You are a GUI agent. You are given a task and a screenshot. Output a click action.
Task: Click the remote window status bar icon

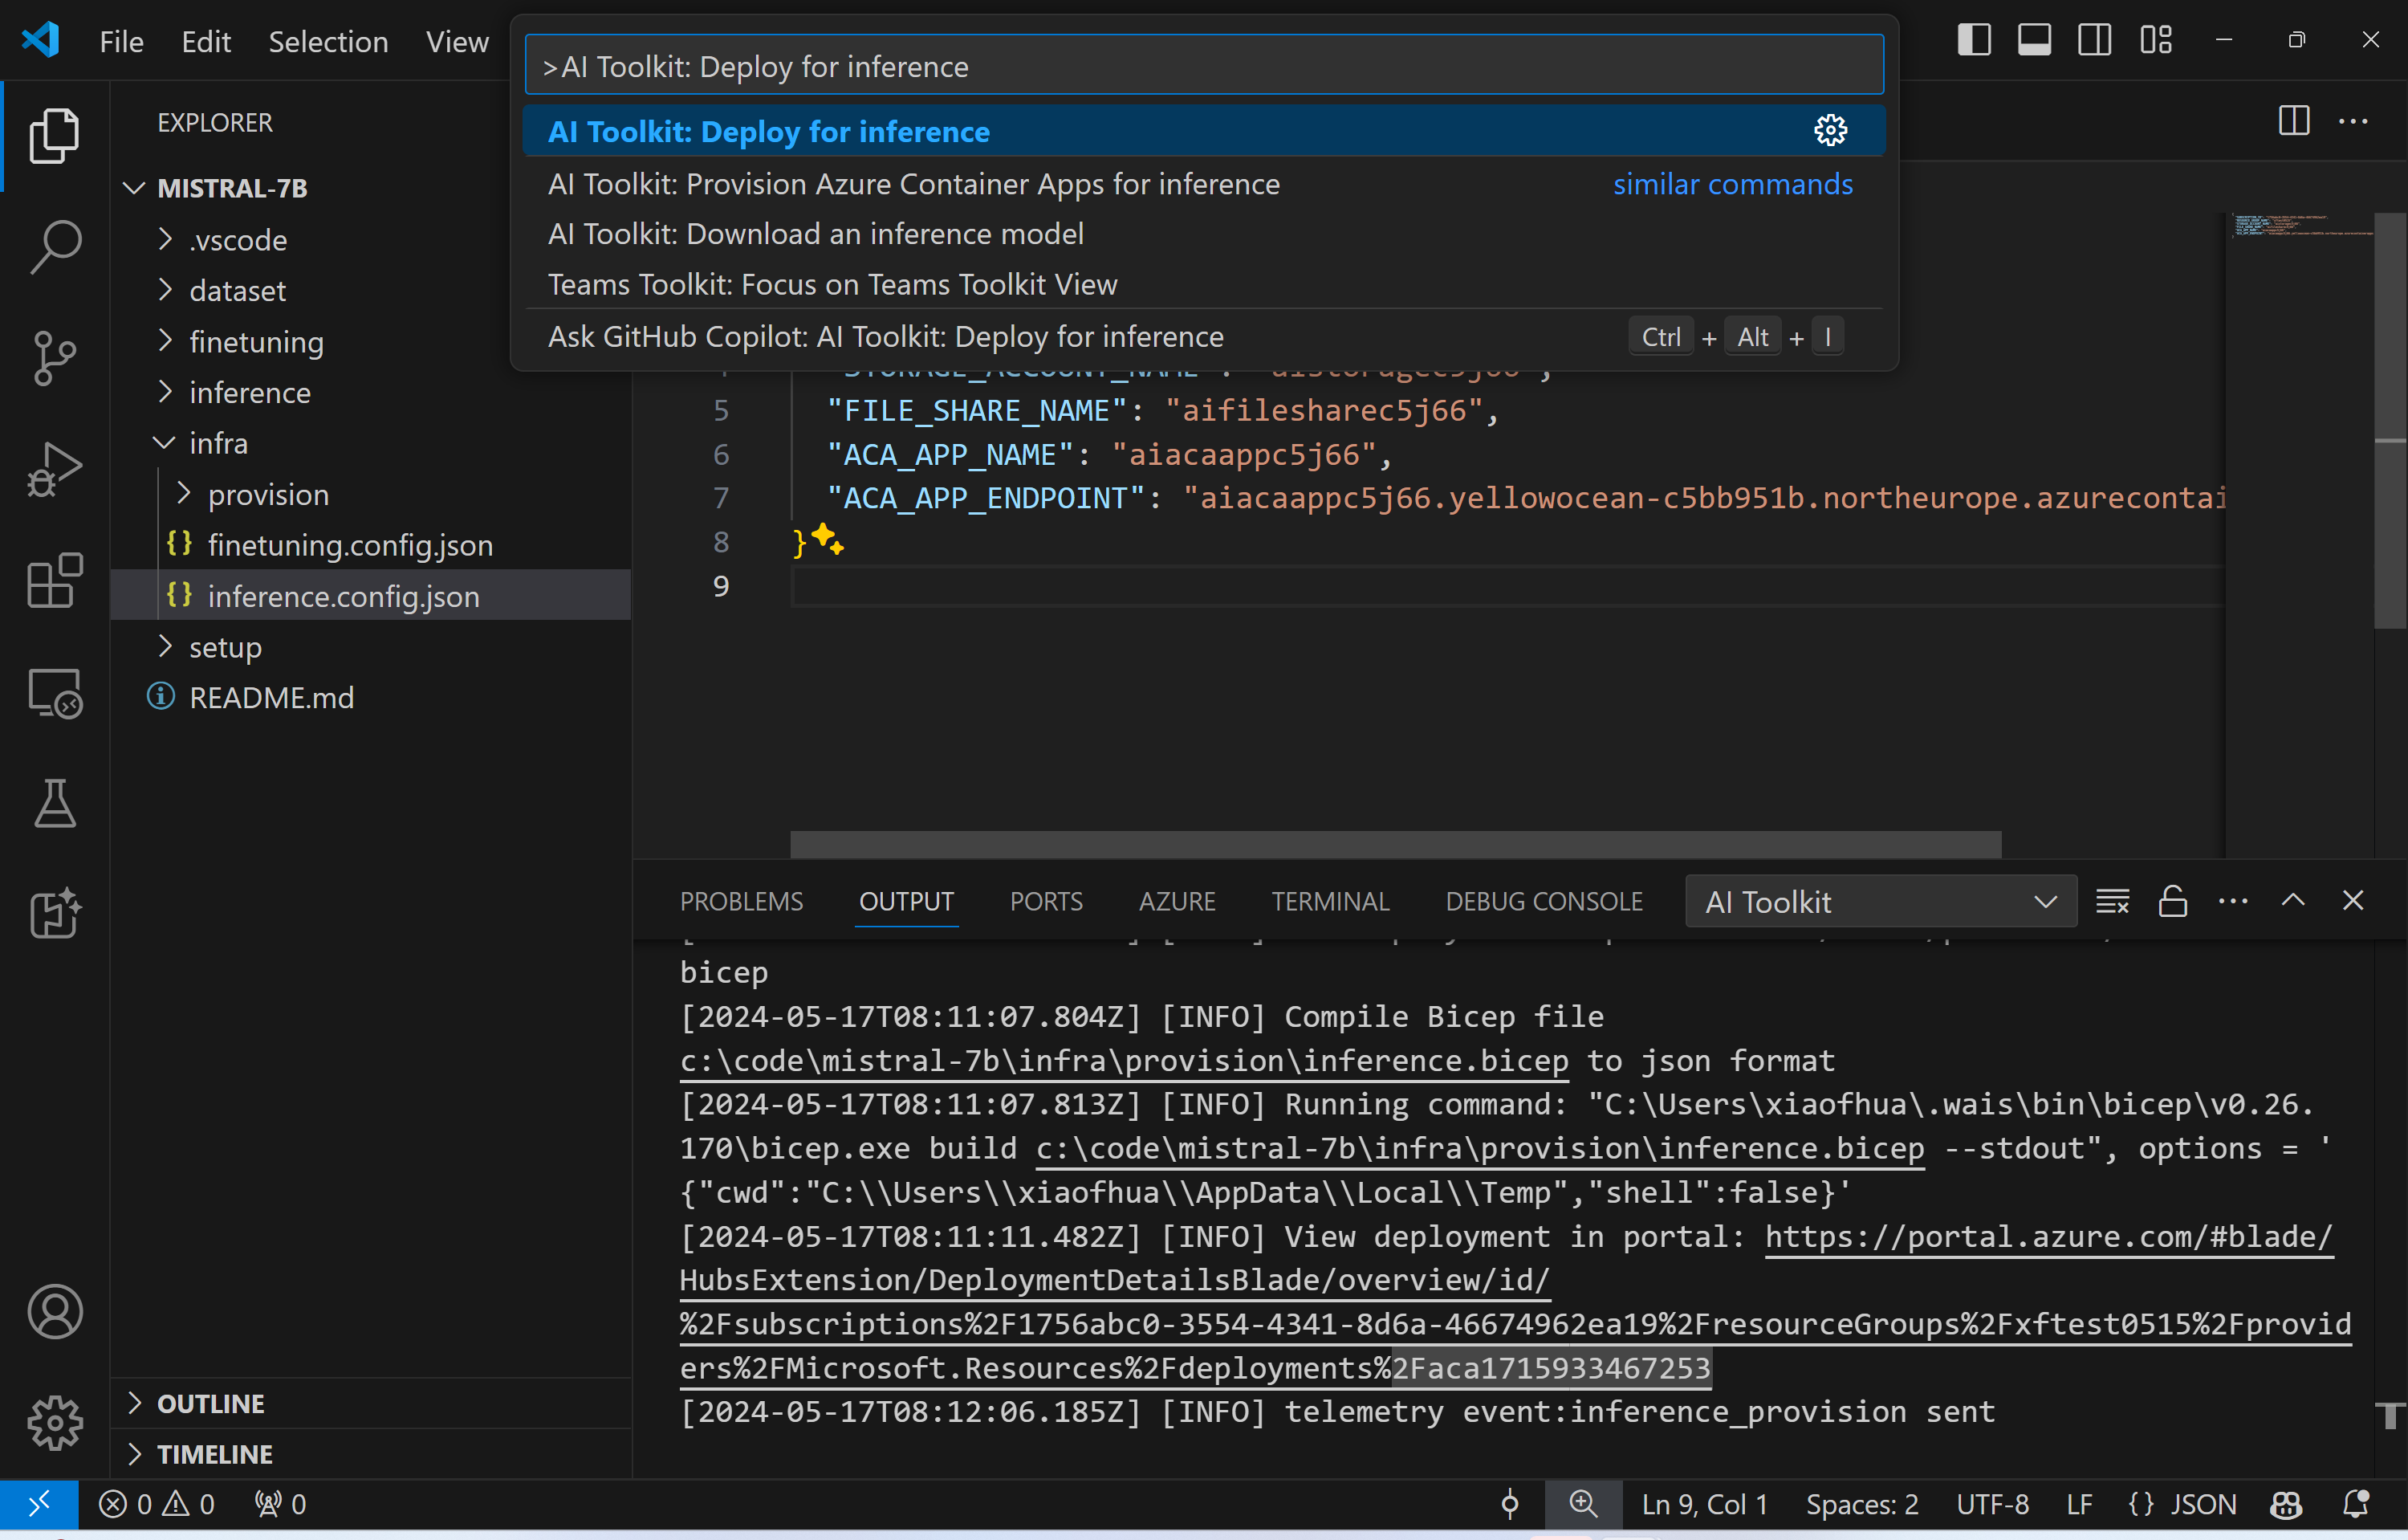39,1504
